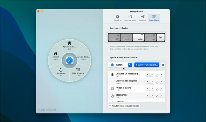
Task: Minimize window with the yellow button
Action: coord(42,11)
